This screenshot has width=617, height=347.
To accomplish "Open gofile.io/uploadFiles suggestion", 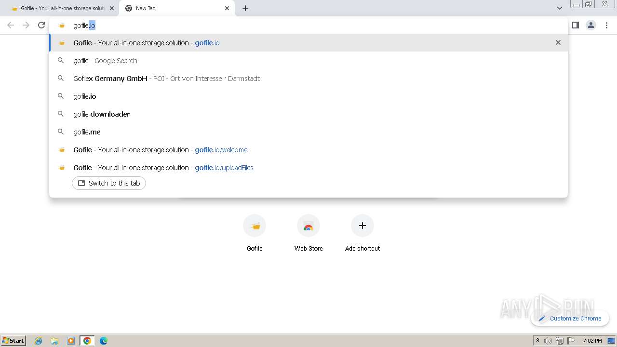I will 308,168.
